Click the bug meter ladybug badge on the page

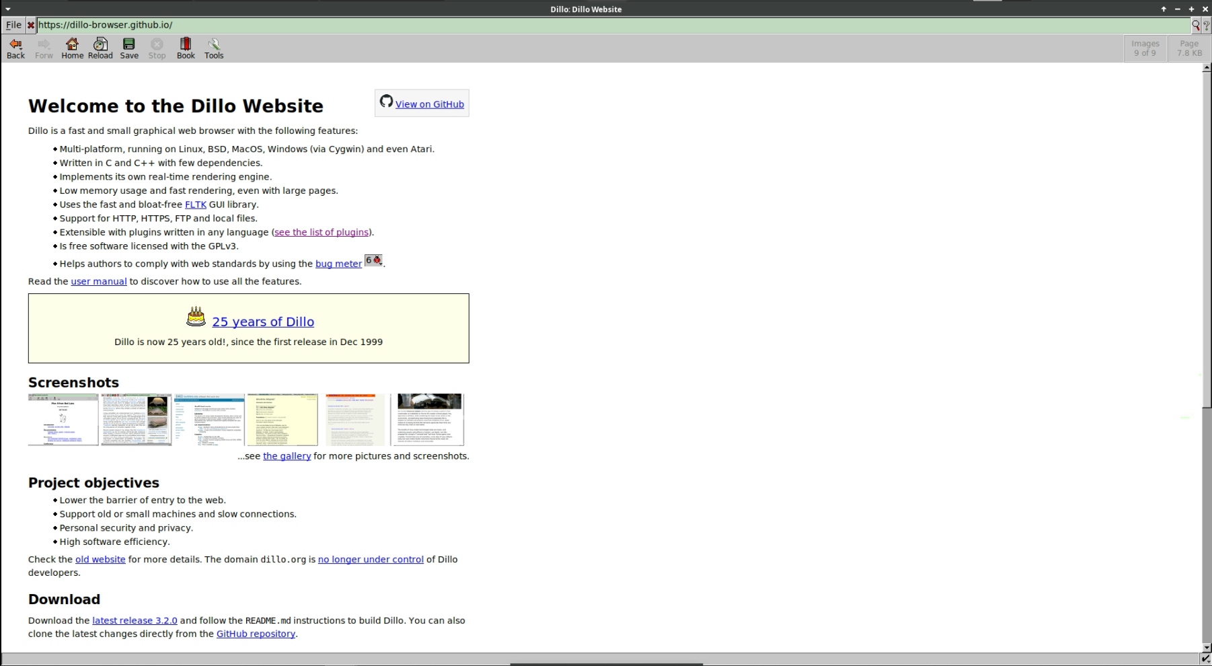pos(373,260)
